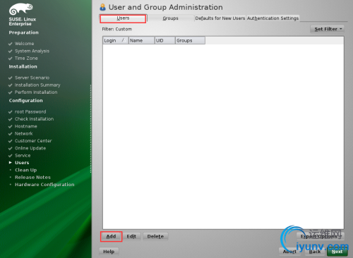Click the Edit button
The width and height of the screenshot is (353, 258).
(x=131, y=236)
